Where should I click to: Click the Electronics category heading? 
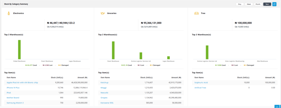[18, 13]
